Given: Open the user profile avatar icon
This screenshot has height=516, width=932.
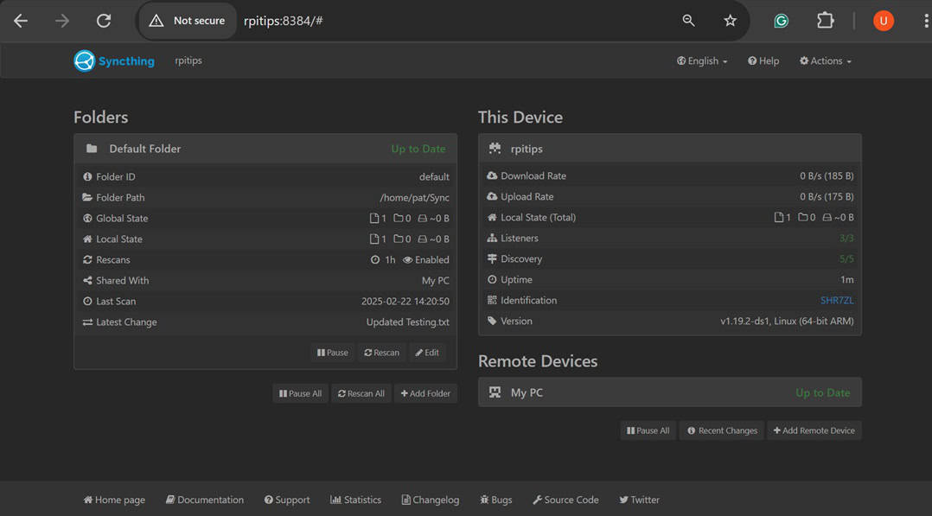Looking at the screenshot, I should [x=883, y=21].
